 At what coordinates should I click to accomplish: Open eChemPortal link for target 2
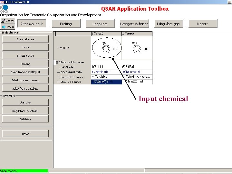point(131,72)
